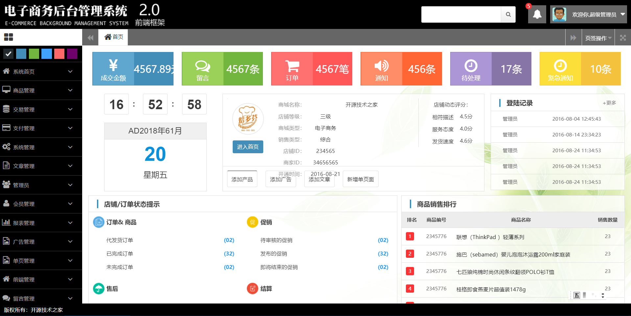Click the fullscreen toggle icon top right
The image size is (631, 316).
click(623, 37)
